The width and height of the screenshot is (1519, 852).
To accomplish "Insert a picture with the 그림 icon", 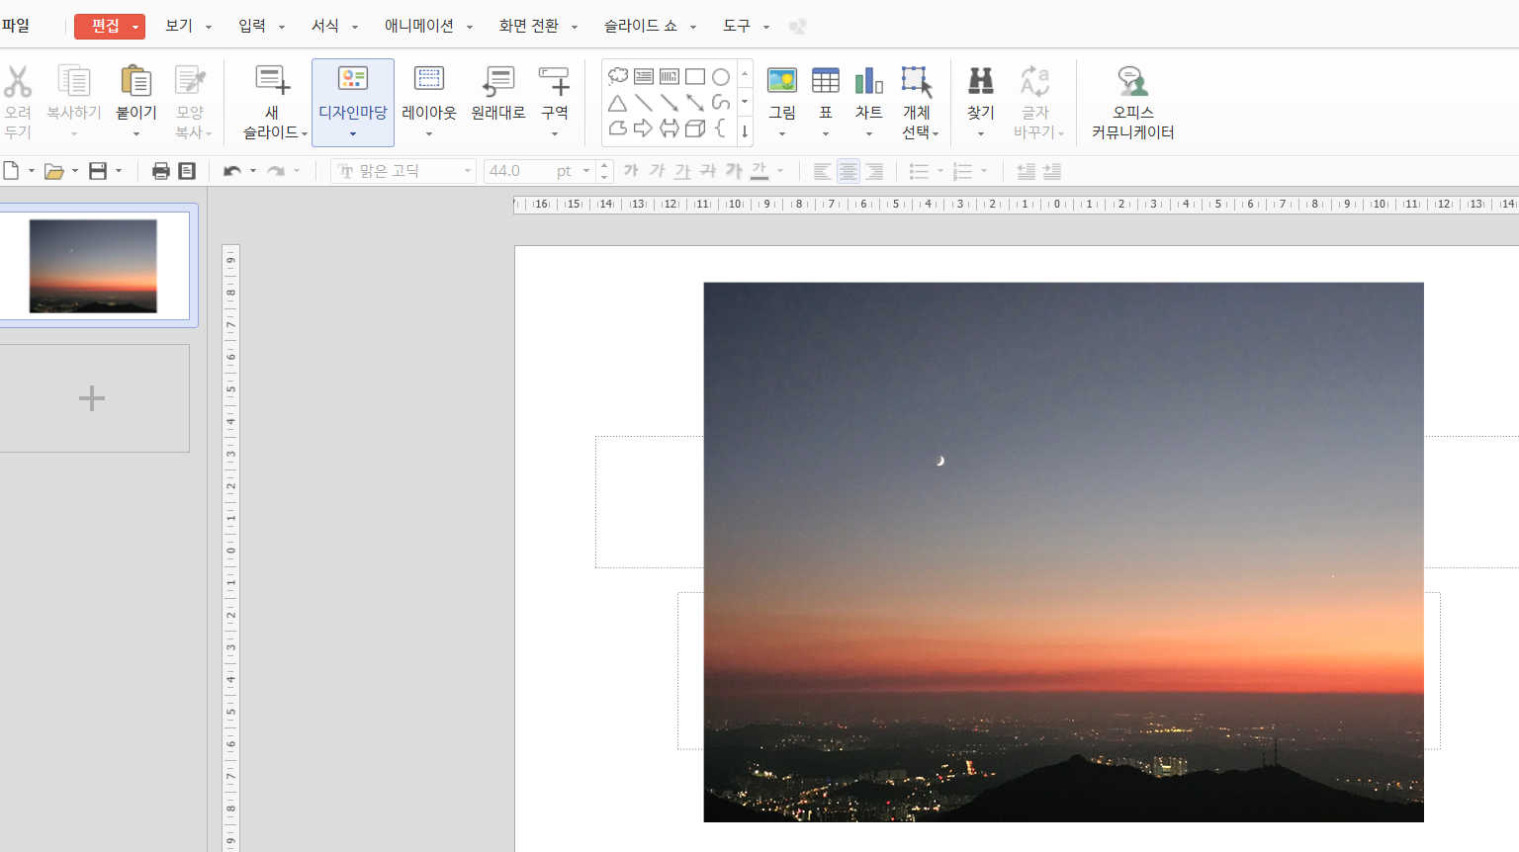I will pyautogui.click(x=782, y=81).
